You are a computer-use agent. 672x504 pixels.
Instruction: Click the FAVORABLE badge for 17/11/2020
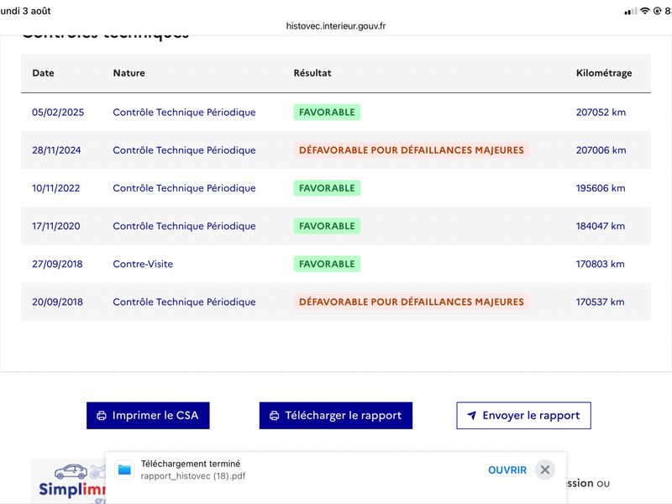[327, 226]
